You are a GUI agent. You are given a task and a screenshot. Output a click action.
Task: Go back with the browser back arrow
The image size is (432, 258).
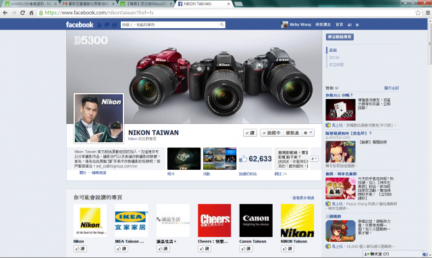point(5,13)
